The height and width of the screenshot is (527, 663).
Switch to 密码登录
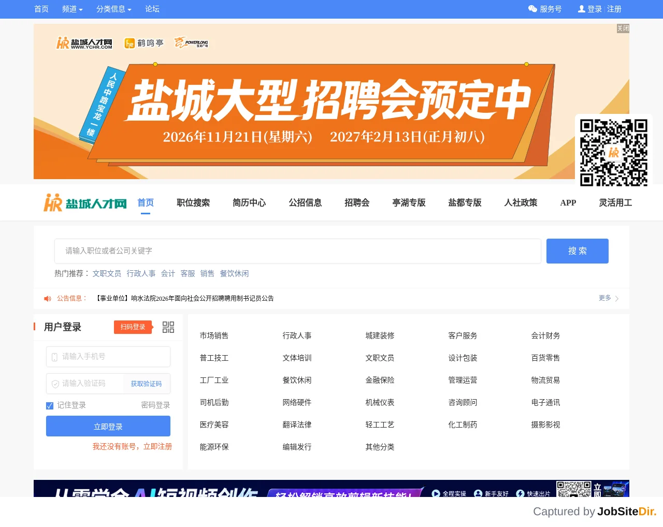(155, 405)
